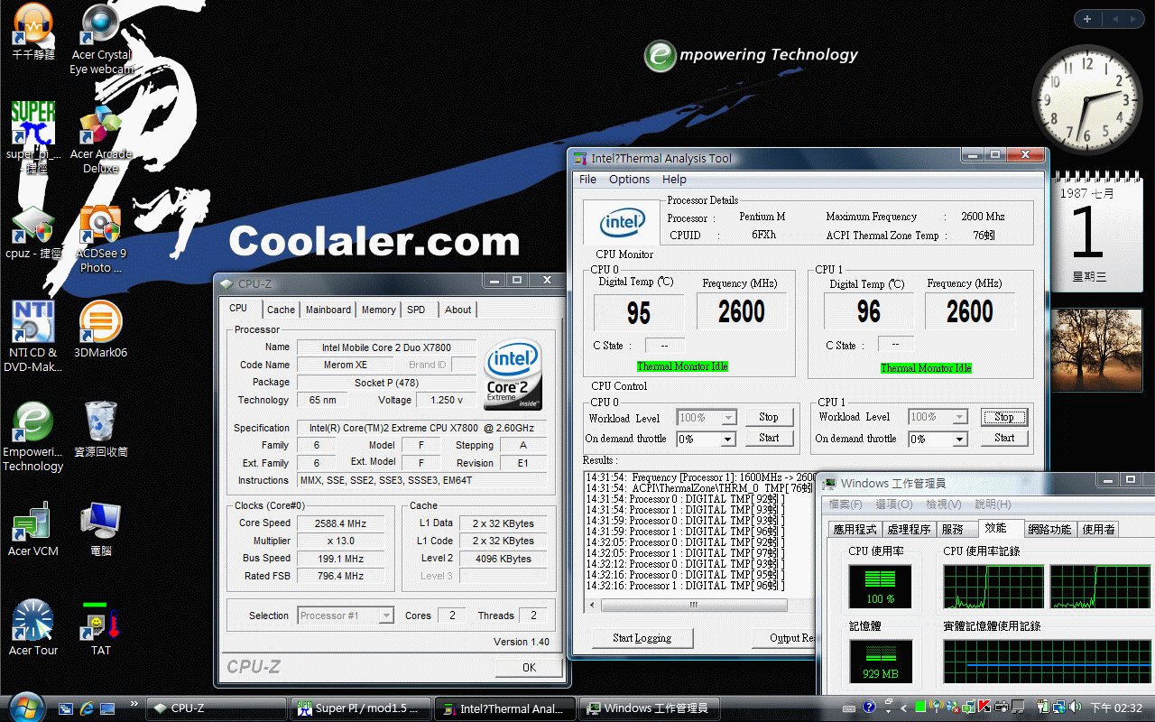Click the sidebar add gadget plus button
Viewport: 1155px width, 722px height.
pyautogui.click(x=1087, y=19)
